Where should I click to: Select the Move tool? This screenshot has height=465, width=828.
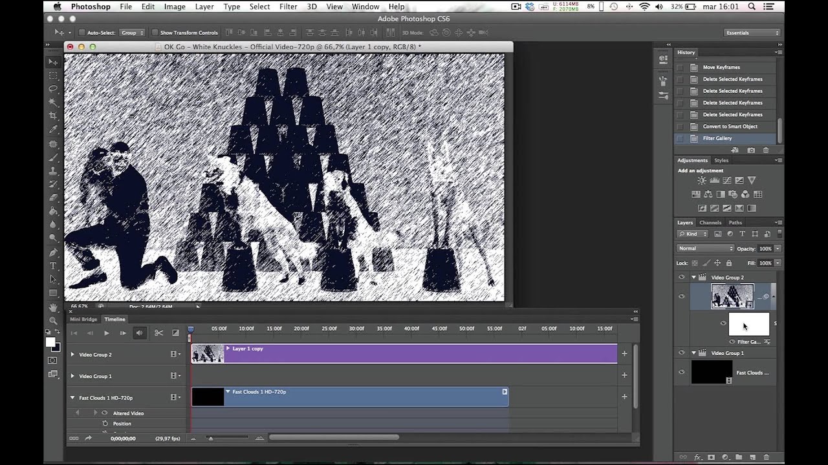coord(53,62)
